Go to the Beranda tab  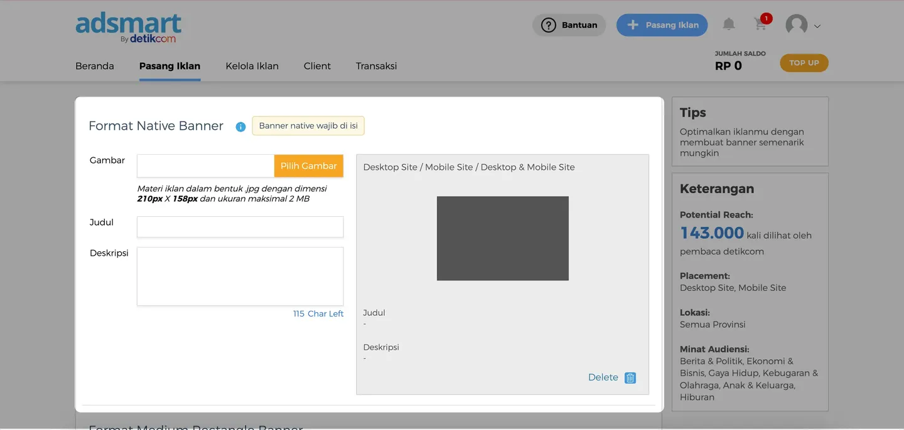pos(95,66)
